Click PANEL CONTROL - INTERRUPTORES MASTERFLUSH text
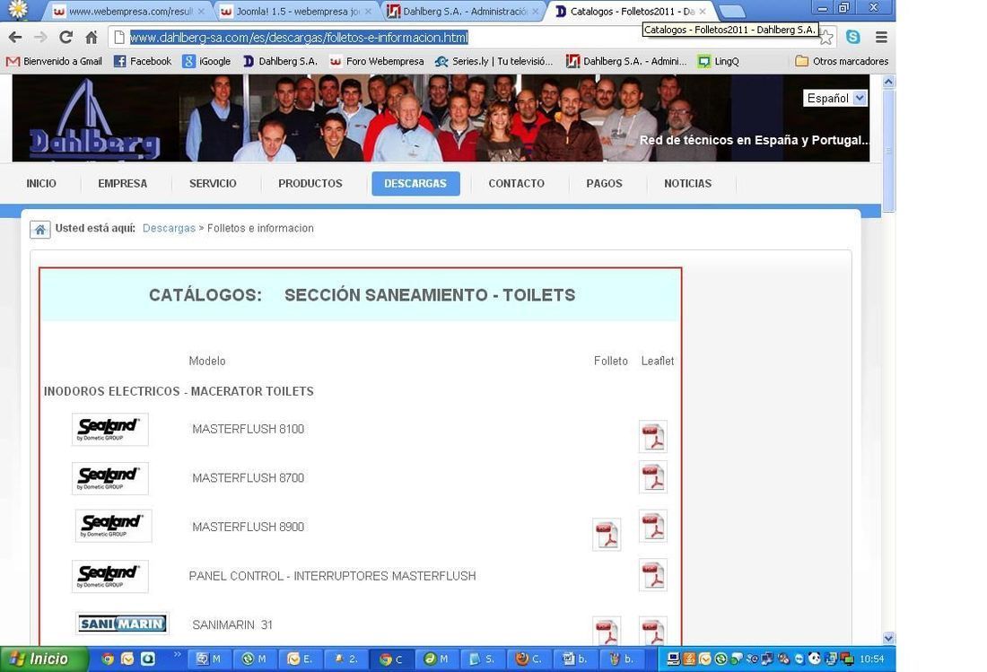The height and width of the screenshot is (672, 987). pyautogui.click(x=332, y=576)
